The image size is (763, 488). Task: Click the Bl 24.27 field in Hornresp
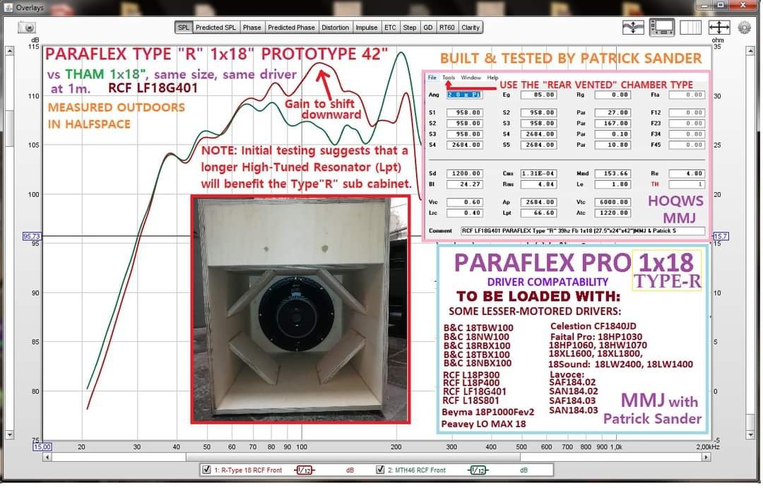tap(465, 185)
